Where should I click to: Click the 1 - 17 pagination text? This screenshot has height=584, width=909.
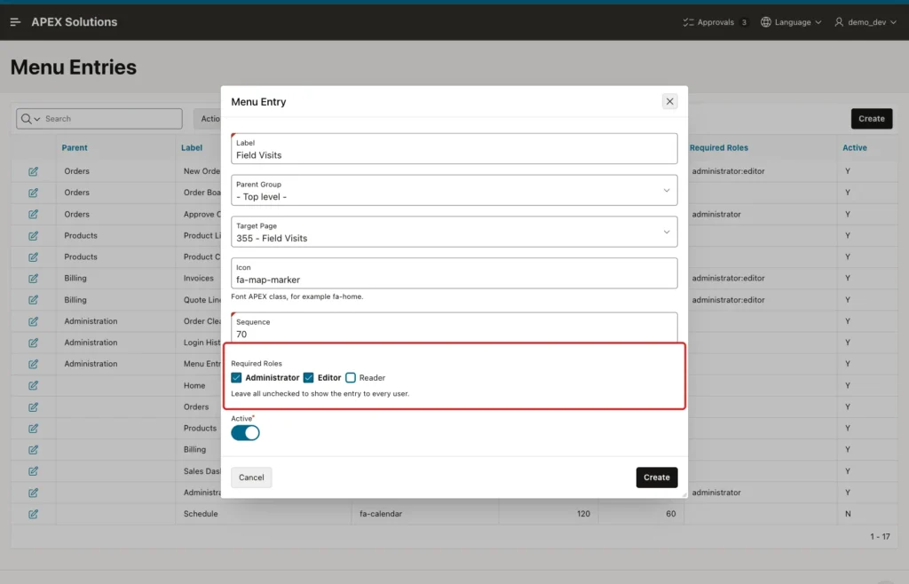point(880,536)
